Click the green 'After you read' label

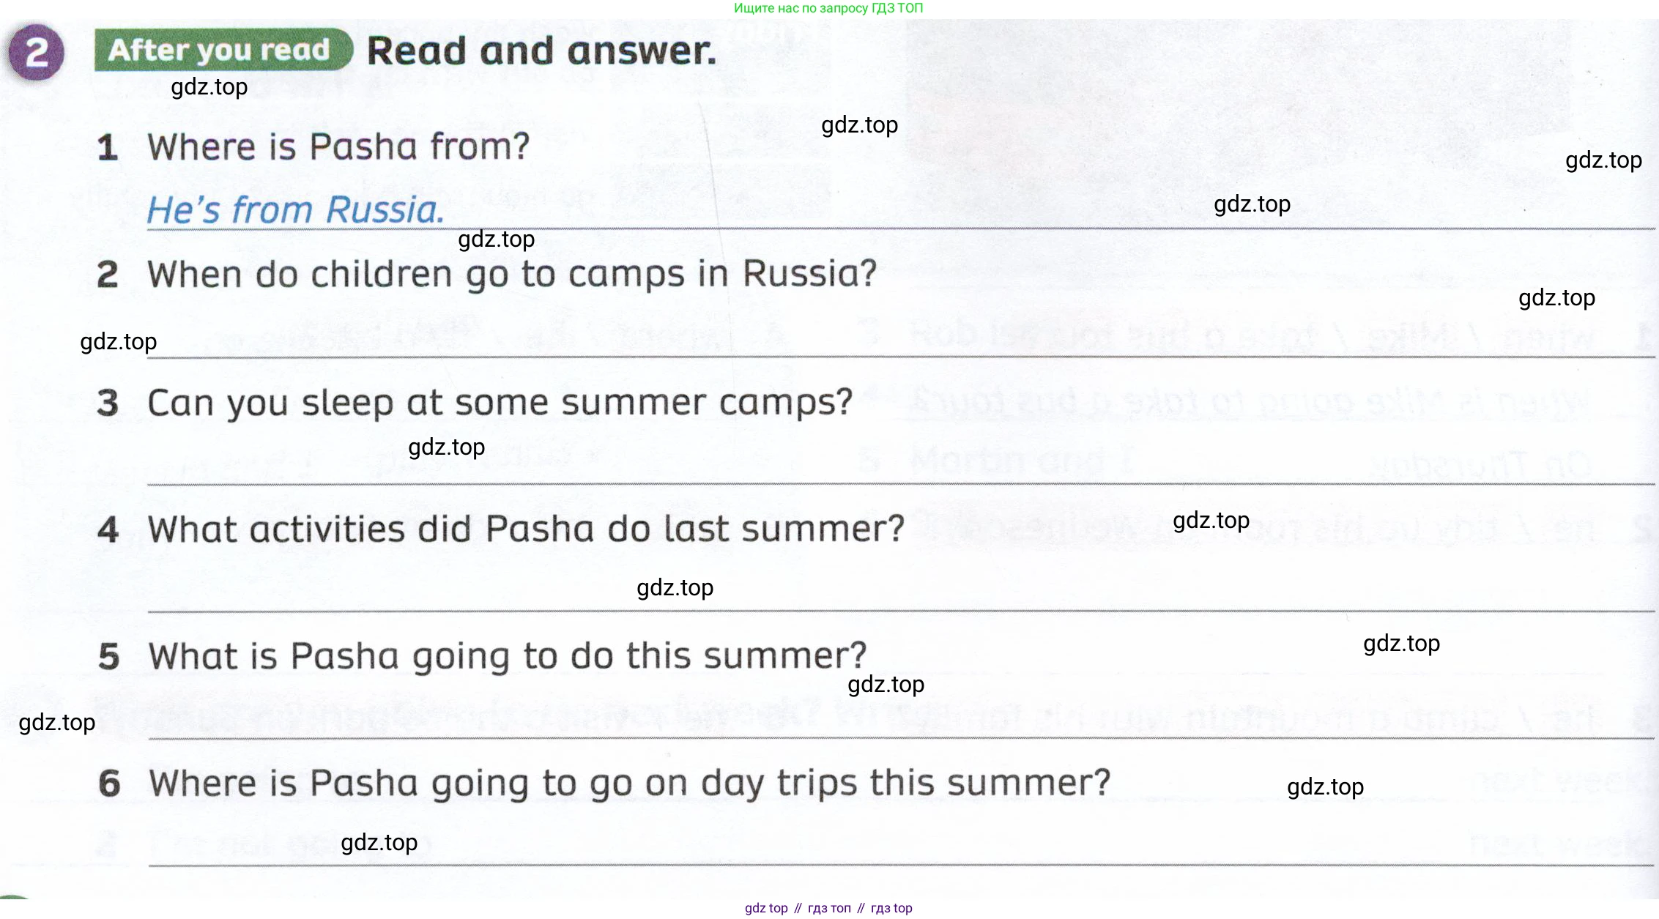pos(223,50)
